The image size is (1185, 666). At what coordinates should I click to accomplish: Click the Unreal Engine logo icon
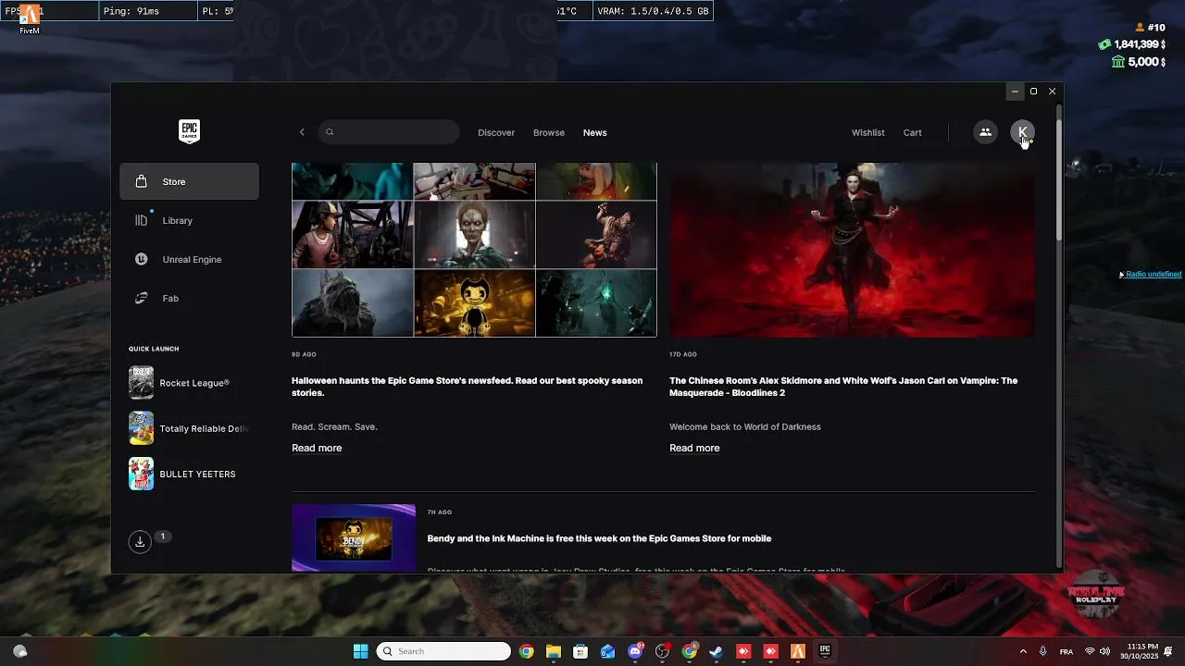tap(141, 259)
